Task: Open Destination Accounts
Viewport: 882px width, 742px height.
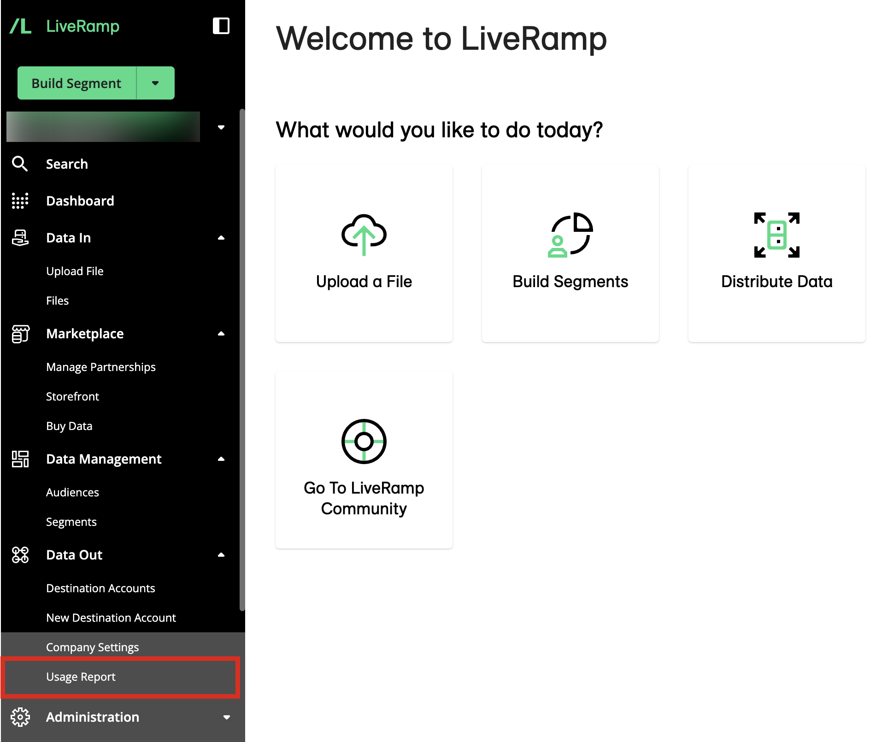Action: [100, 588]
